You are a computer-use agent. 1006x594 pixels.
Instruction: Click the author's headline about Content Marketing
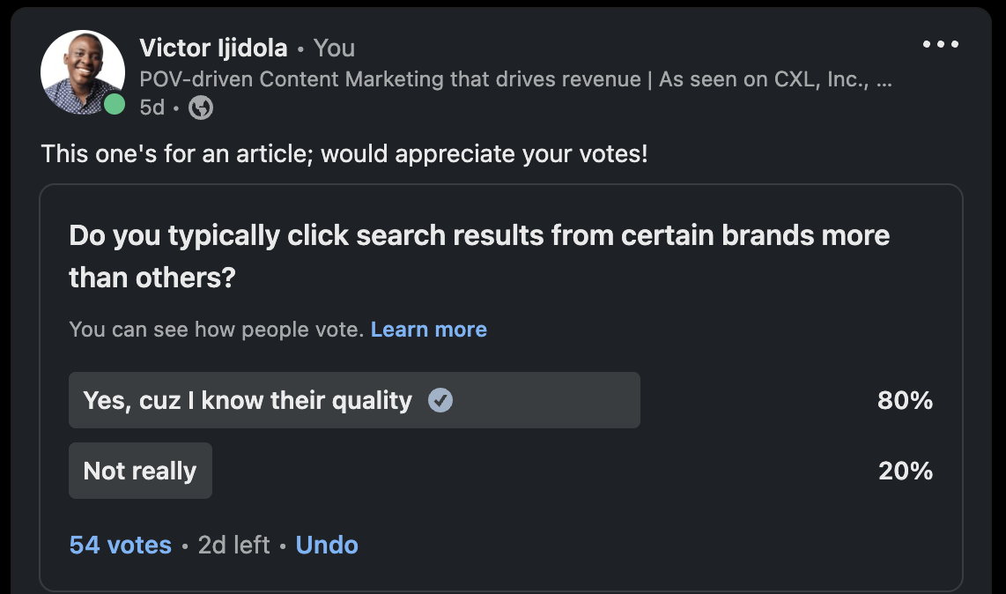click(515, 79)
